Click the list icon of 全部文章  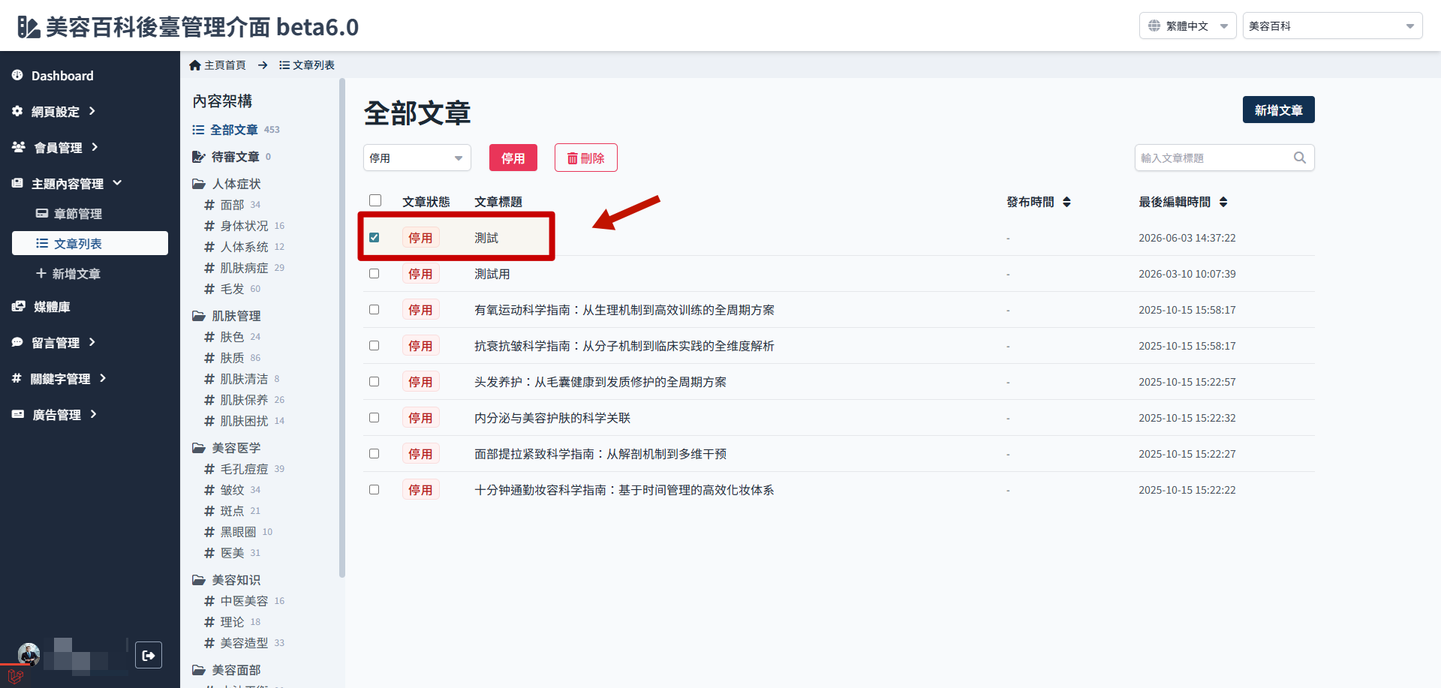[x=198, y=130]
